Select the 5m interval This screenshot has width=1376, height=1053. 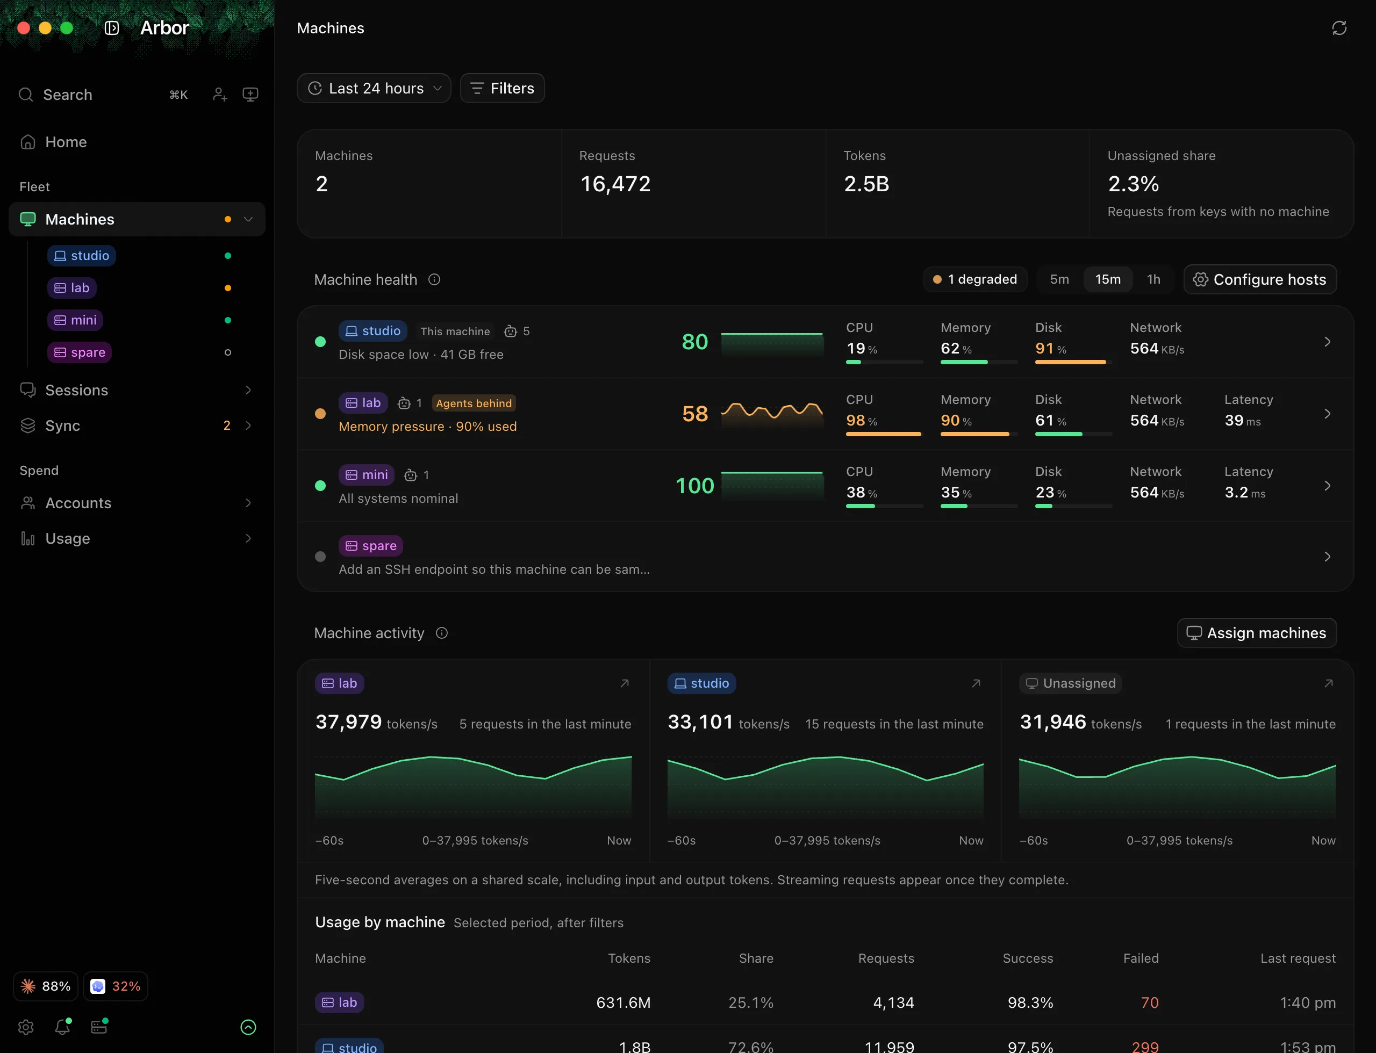point(1059,279)
